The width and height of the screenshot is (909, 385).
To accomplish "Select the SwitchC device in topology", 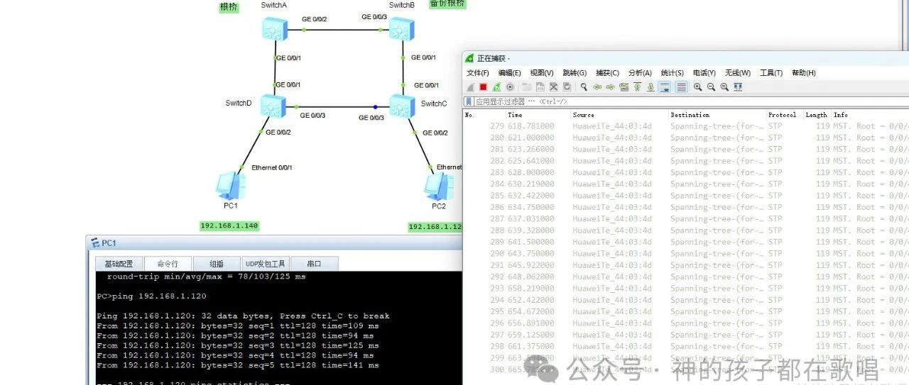I will pyautogui.click(x=401, y=106).
